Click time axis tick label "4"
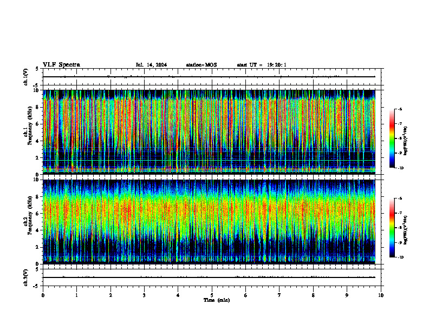The width and height of the screenshot is (429, 331). click(x=178, y=295)
